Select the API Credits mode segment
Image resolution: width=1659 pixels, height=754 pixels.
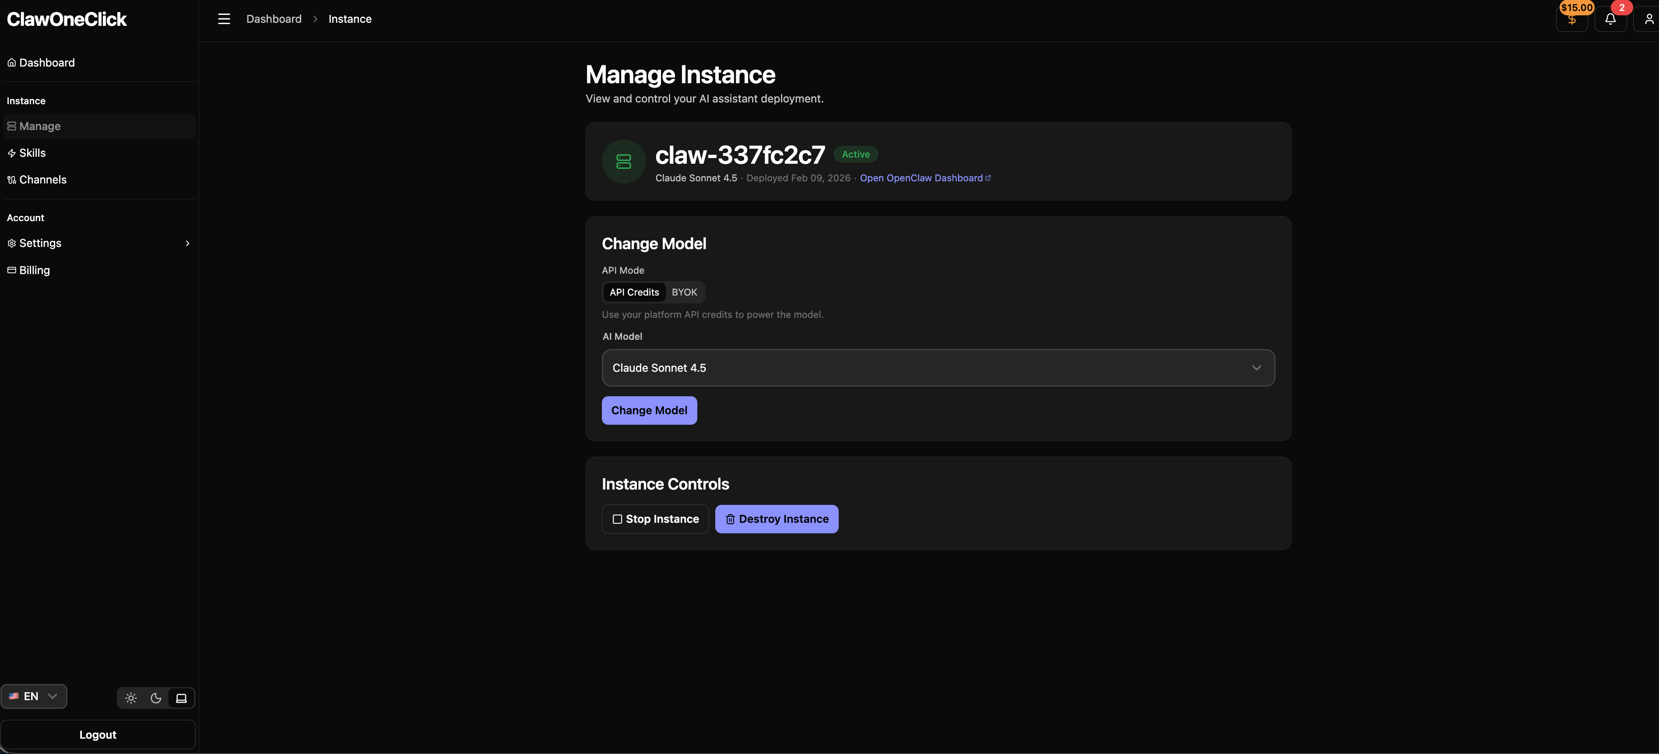pyautogui.click(x=634, y=292)
